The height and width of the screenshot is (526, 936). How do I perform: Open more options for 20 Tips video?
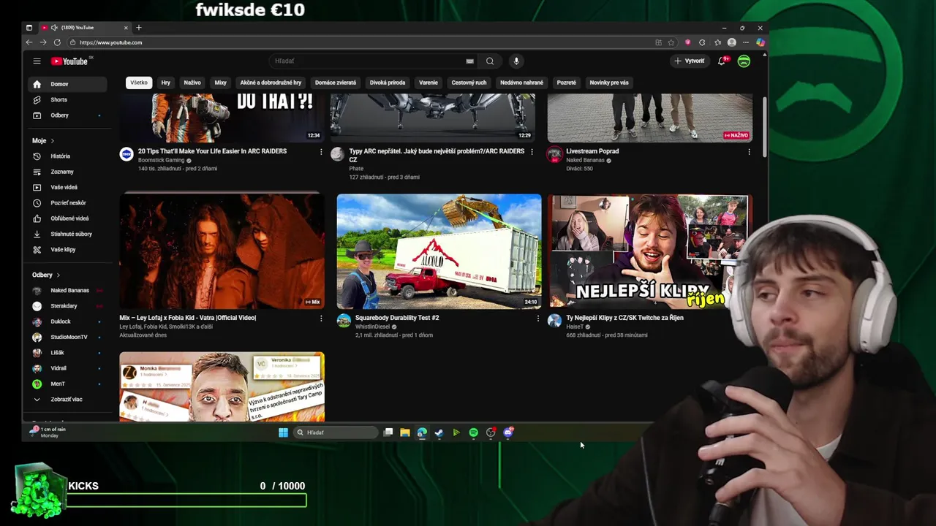tap(320, 152)
